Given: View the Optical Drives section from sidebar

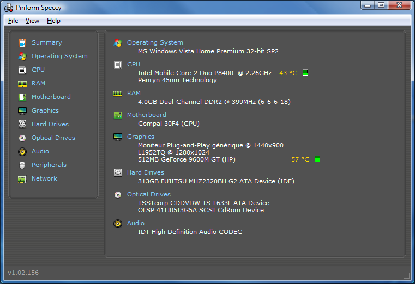Looking at the screenshot, I should (53, 138).
